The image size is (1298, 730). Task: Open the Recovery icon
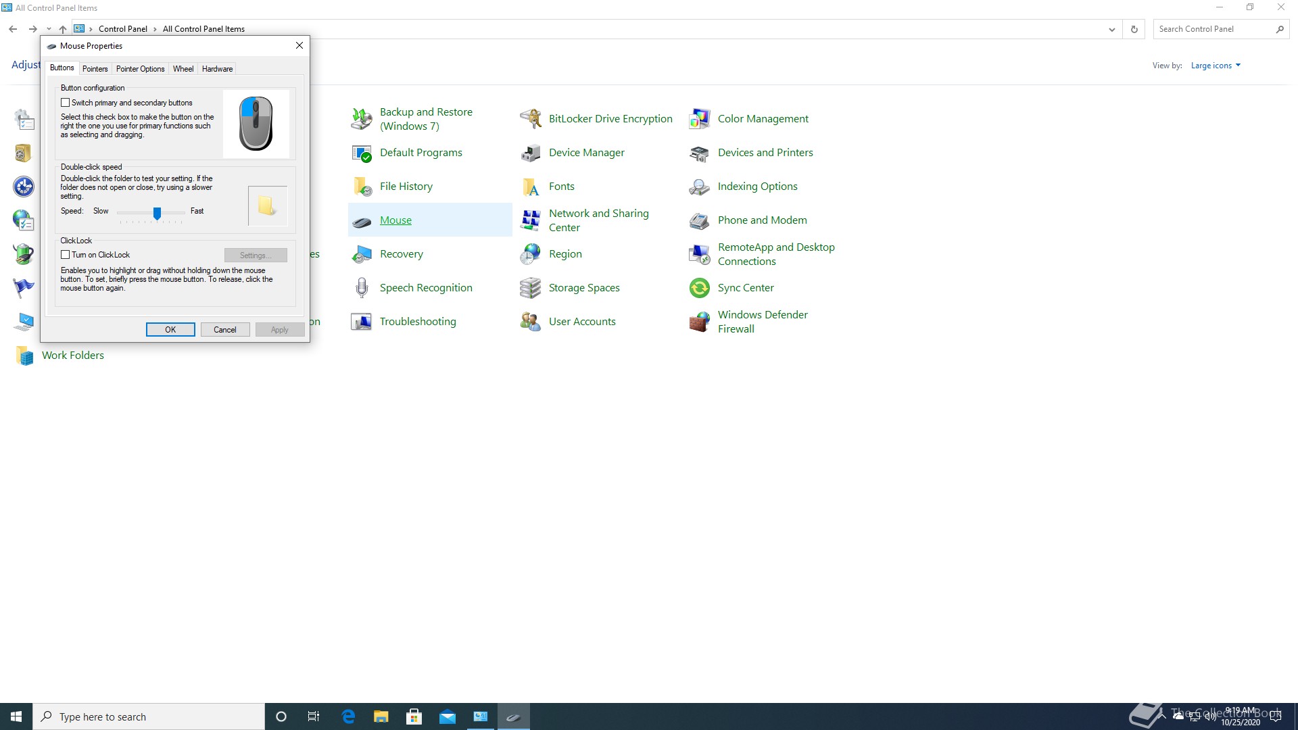[362, 254]
